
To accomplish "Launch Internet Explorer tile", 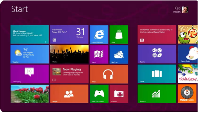I will pyautogui.click(x=99, y=34).
